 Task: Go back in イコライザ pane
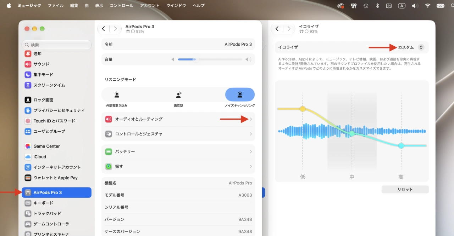pyautogui.click(x=277, y=29)
